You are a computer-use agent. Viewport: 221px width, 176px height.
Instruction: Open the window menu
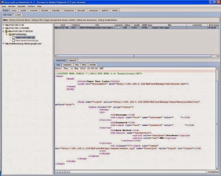click(31, 6)
